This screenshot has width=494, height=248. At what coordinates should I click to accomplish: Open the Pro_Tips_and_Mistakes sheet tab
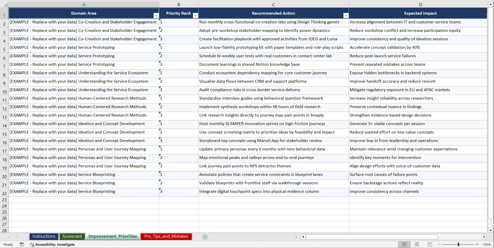click(166, 236)
